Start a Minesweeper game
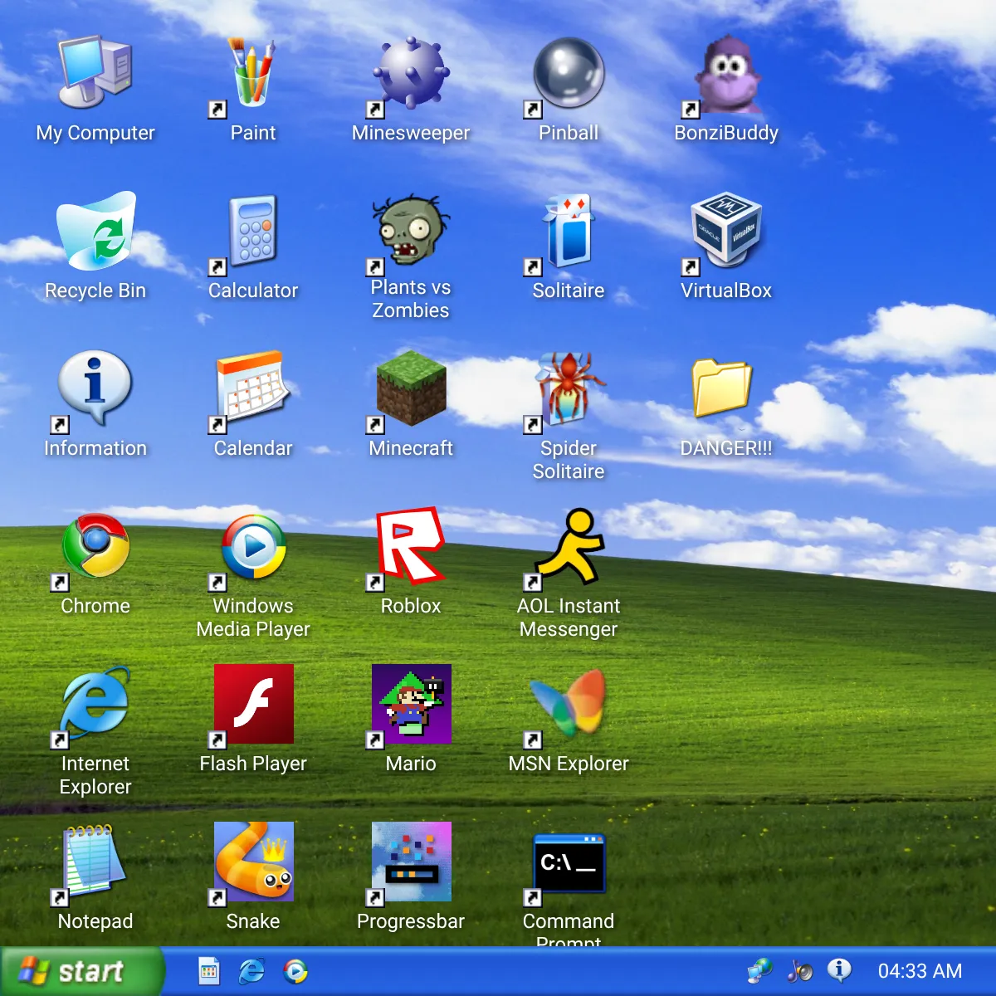This screenshot has height=996, width=996. pyautogui.click(x=410, y=75)
